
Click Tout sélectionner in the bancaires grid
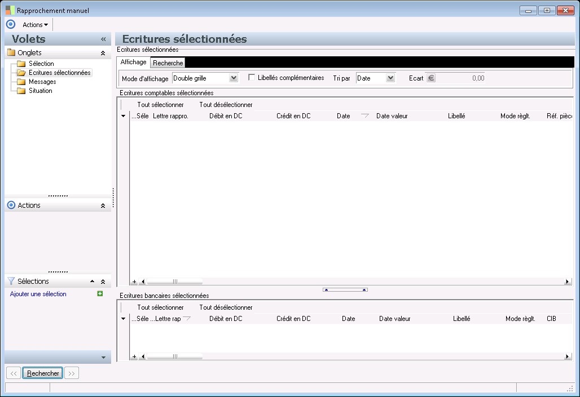tap(160, 307)
